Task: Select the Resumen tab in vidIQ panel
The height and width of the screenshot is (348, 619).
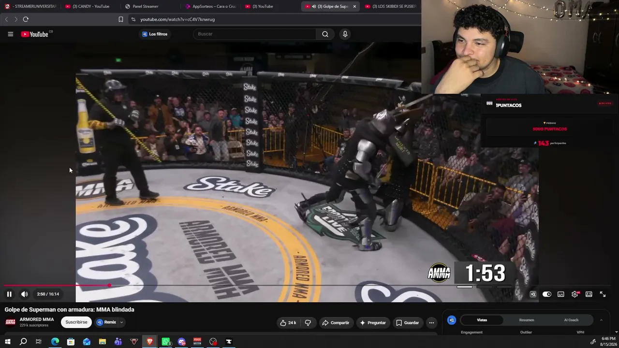Action: coord(527,320)
